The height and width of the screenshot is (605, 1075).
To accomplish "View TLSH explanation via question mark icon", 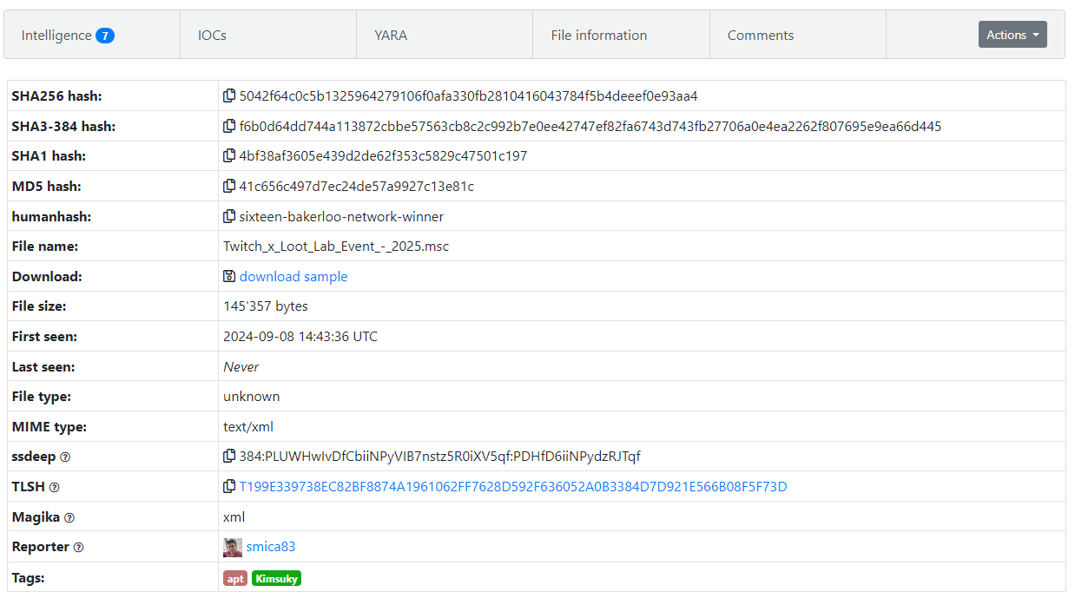I will pos(55,487).
